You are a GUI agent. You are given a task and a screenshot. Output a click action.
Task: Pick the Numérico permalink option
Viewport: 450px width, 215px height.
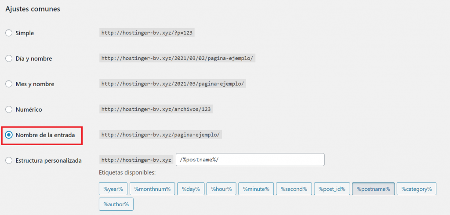[x=9, y=109]
